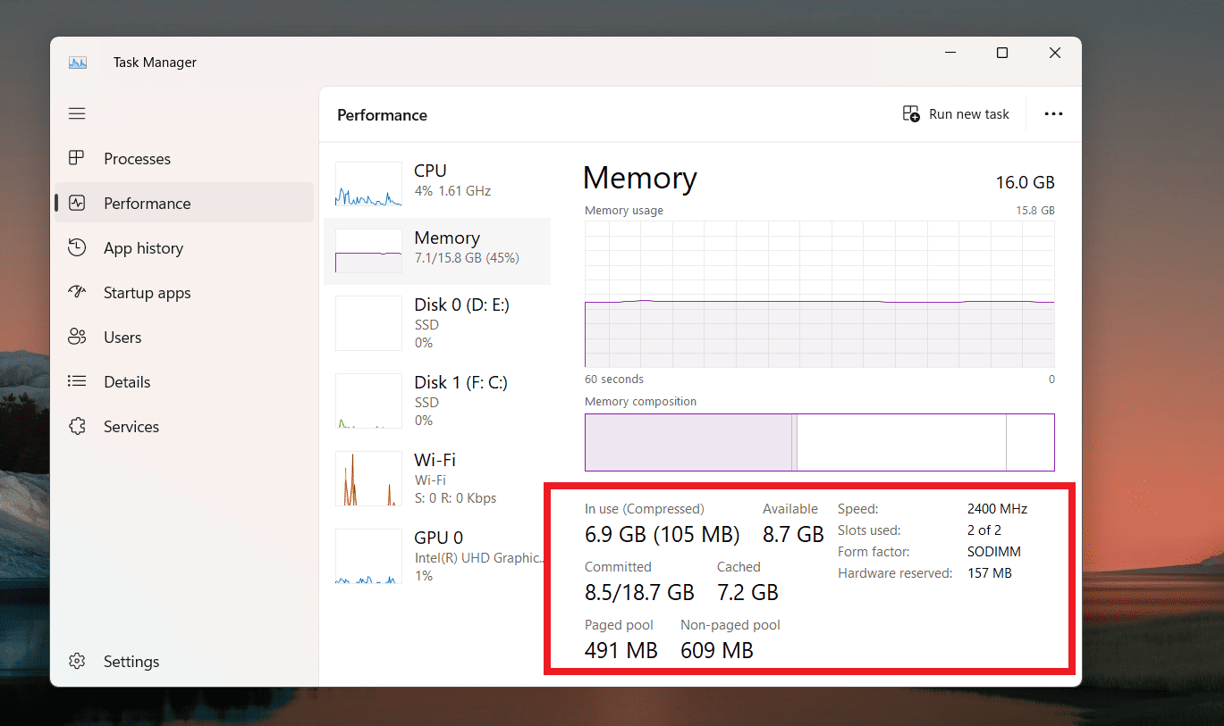
Task: View Wi-Fi network performance graph thumbnail
Action: point(368,479)
